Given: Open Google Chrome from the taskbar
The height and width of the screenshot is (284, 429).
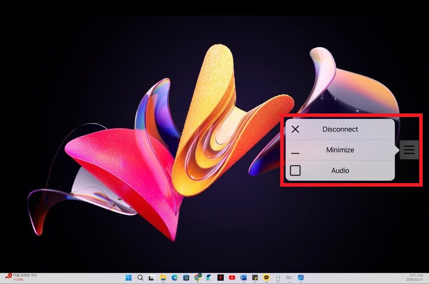Looking at the screenshot, I should coord(198,278).
